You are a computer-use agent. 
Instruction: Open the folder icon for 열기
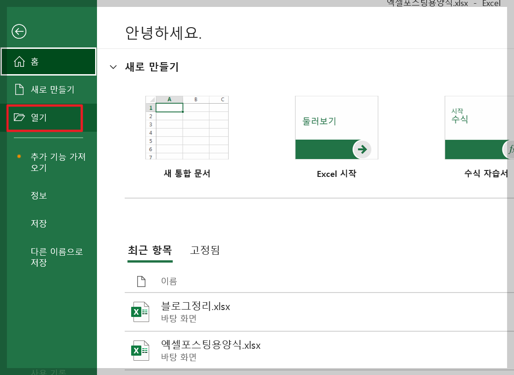tap(19, 117)
